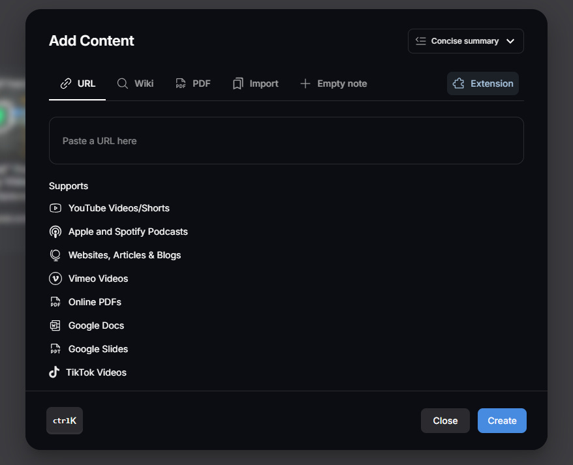The height and width of the screenshot is (465, 573).
Task: Click the summary list icon in dropdown
Action: (421, 41)
